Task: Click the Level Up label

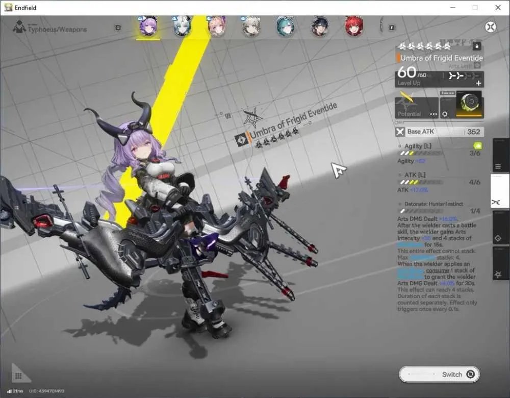Action: 409,83
